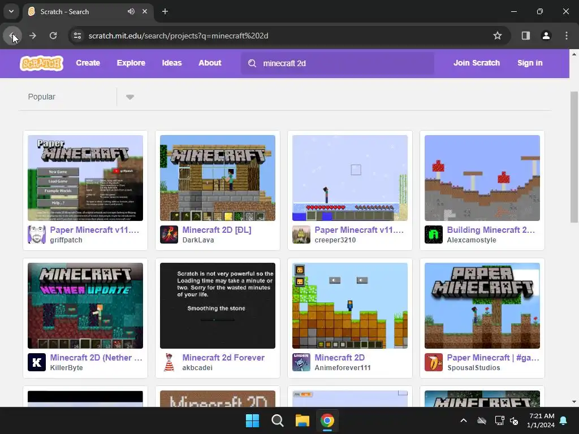Viewport: 579px width, 434px height.
Task: Click Nether Update project thumbnail
Action: [85, 306]
